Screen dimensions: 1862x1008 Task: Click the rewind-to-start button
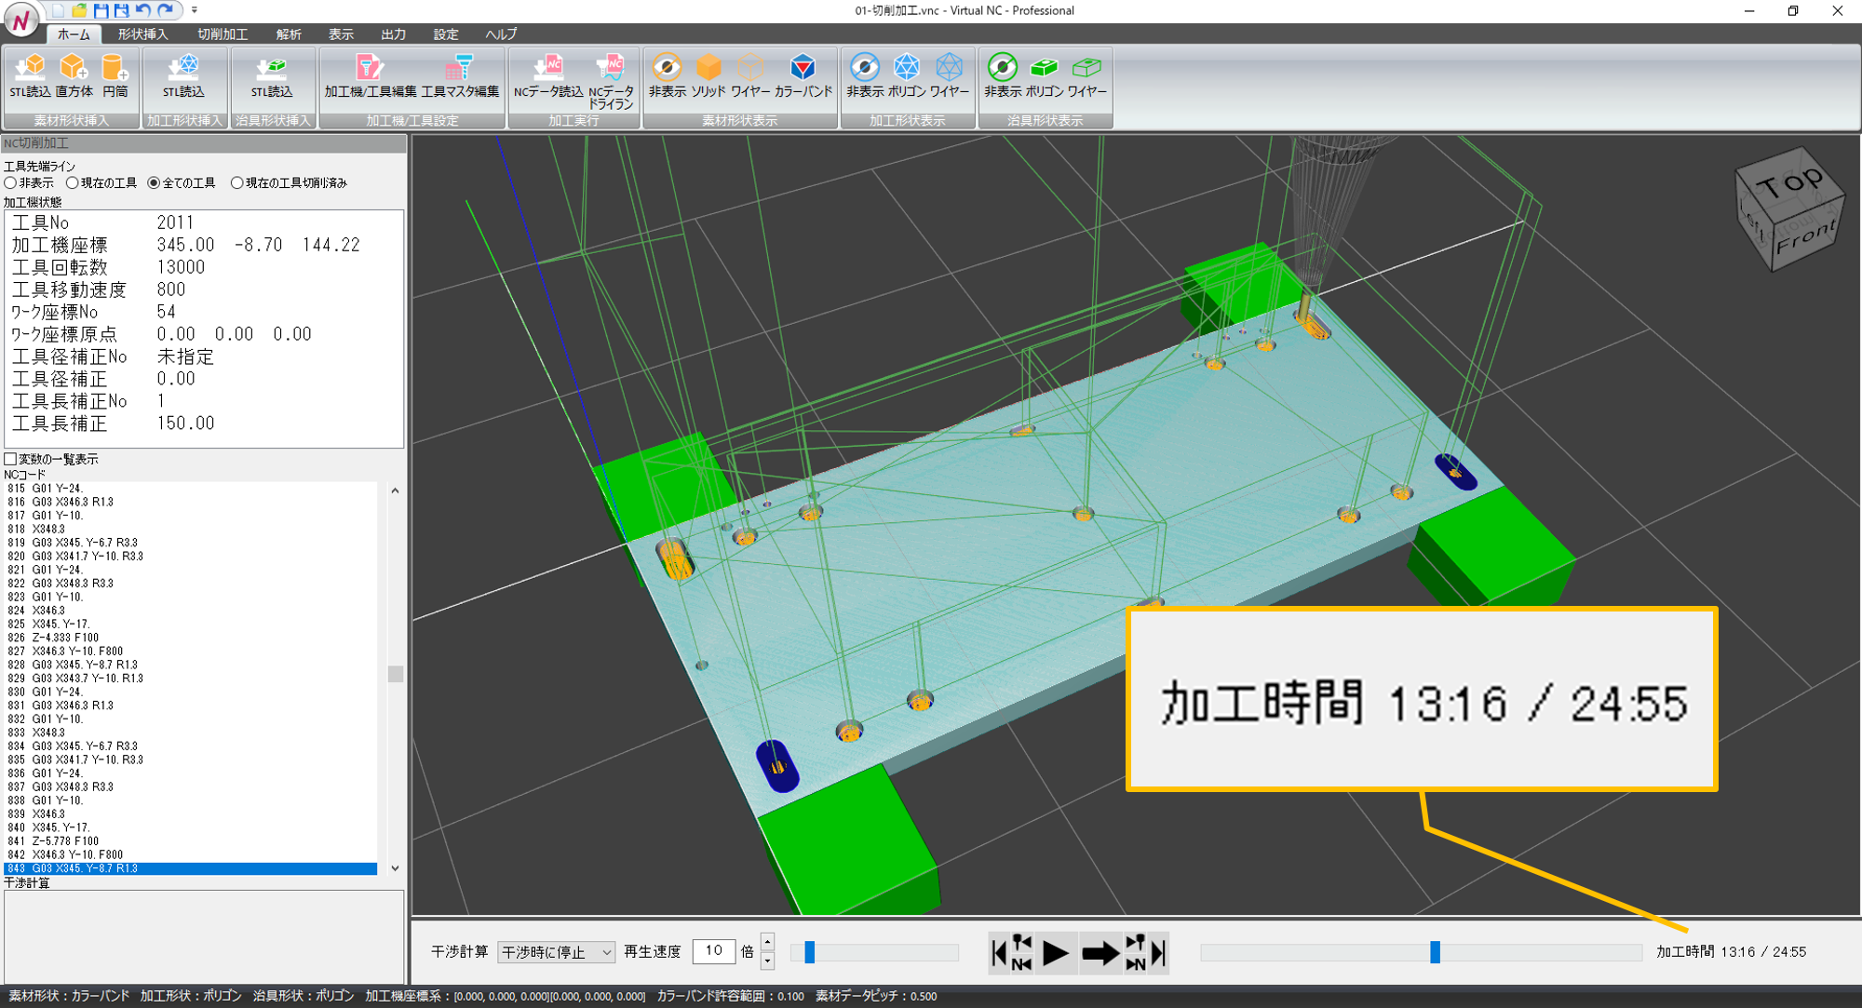point(999,953)
